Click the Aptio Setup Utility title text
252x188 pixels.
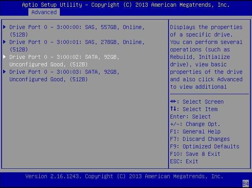[126, 5]
